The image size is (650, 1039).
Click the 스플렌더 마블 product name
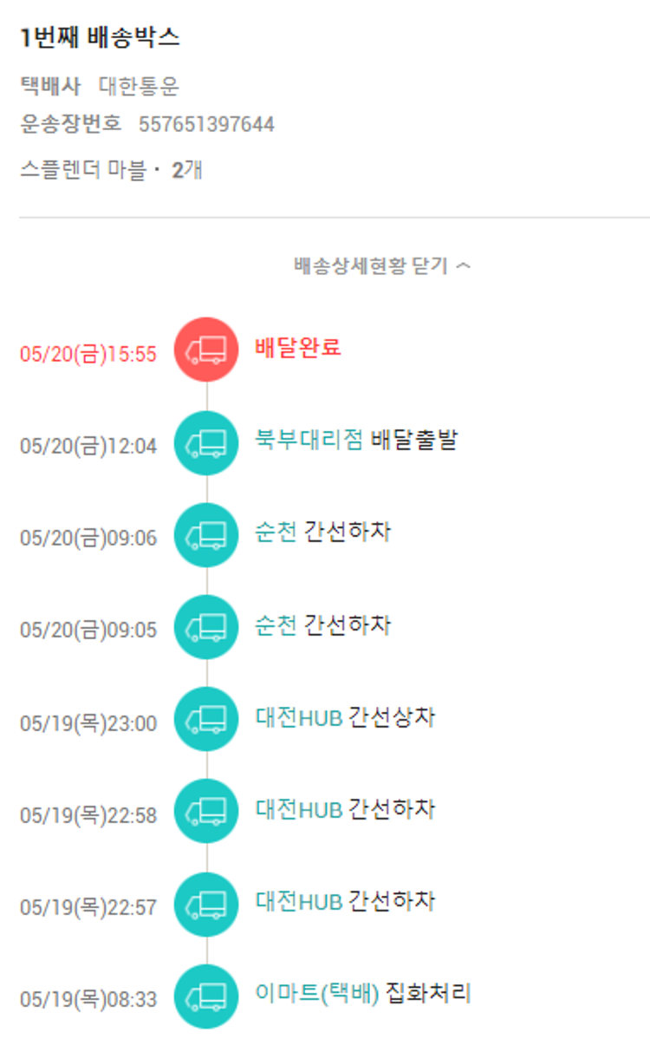(x=83, y=170)
